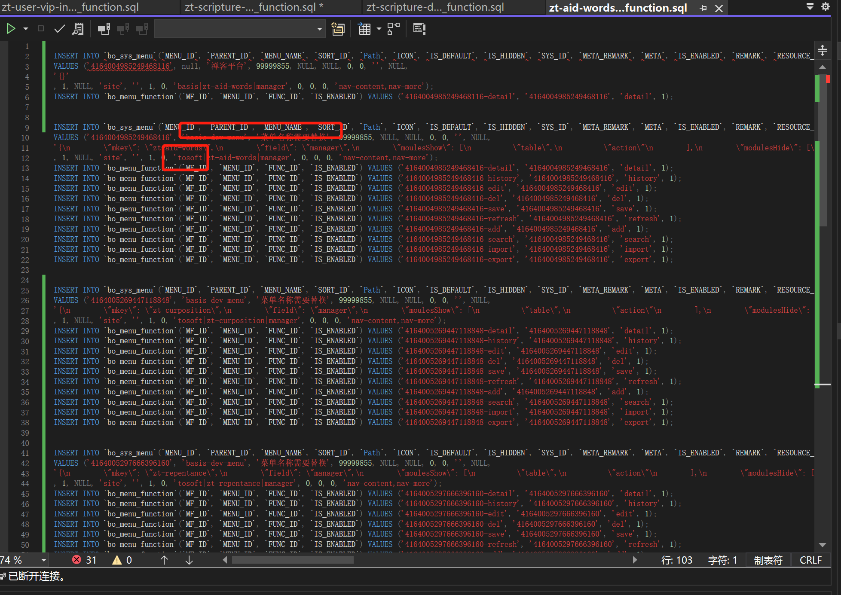841x595 pixels.
Task: Click line number 41 in the gutter
Action: click(x=25, y=453)
